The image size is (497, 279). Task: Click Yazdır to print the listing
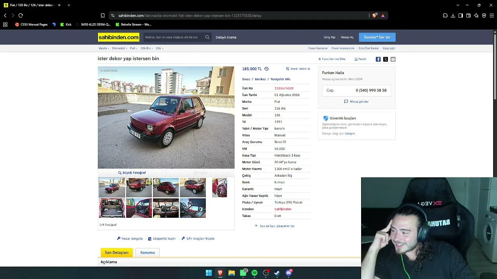point(360,59)
